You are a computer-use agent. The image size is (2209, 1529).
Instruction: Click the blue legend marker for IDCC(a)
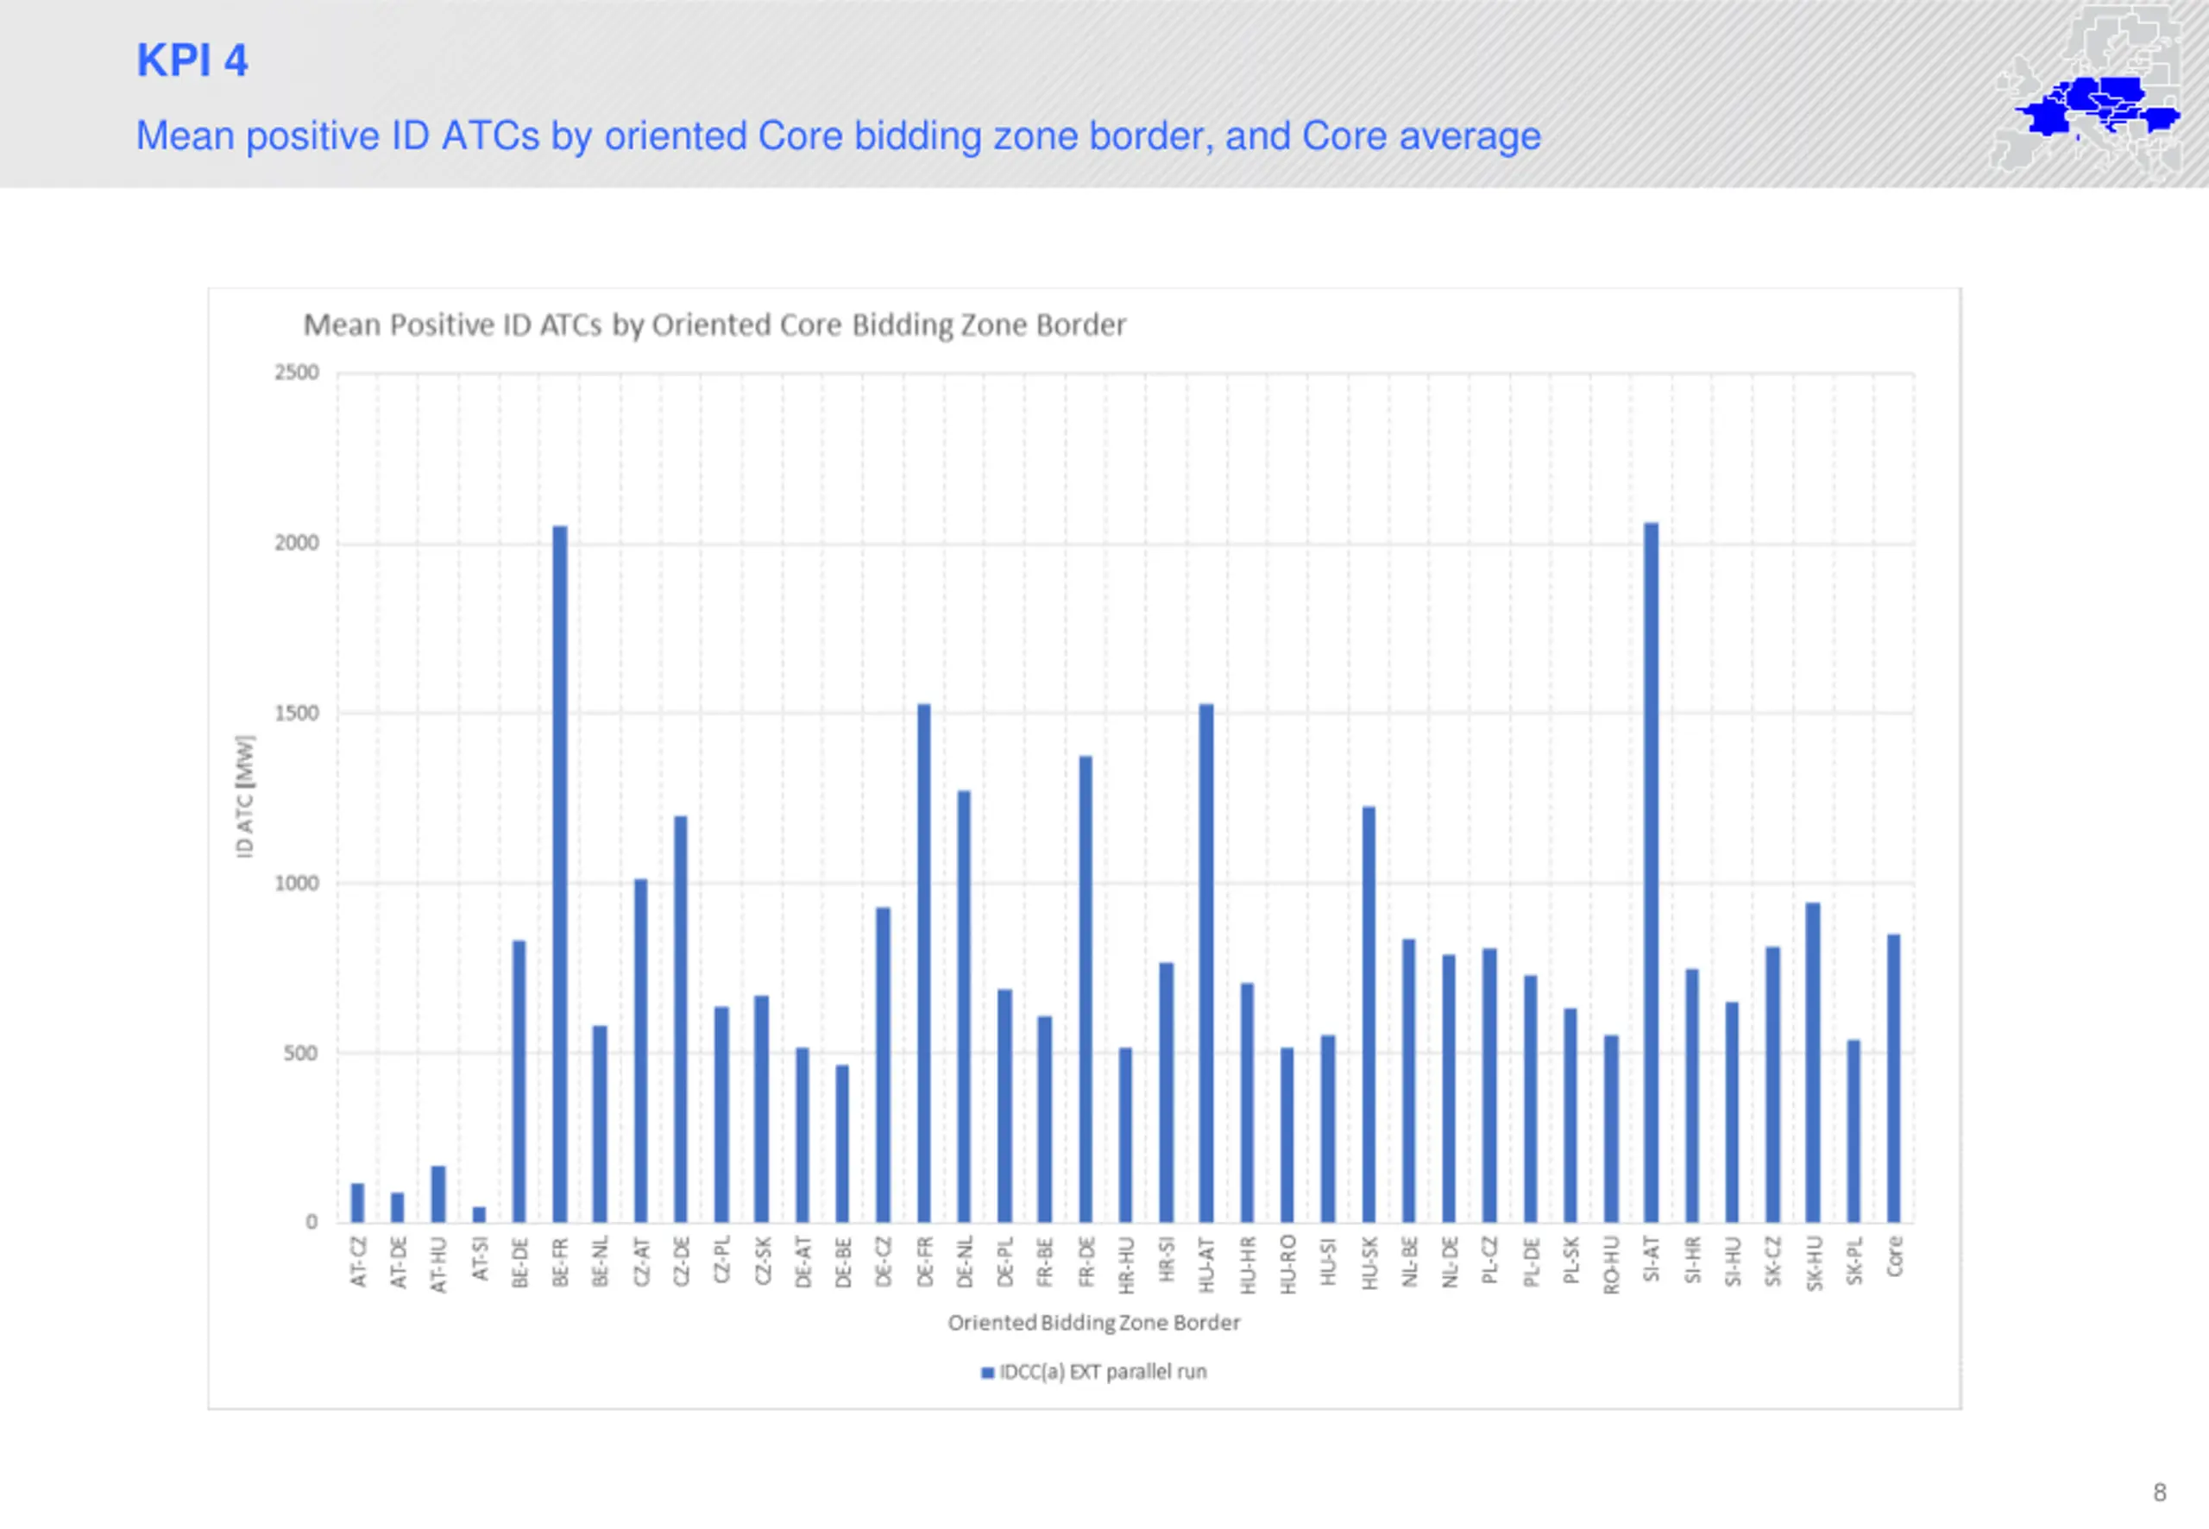(986, 1373)
